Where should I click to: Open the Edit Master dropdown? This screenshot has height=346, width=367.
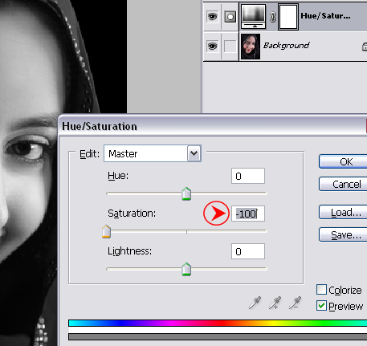153,153
